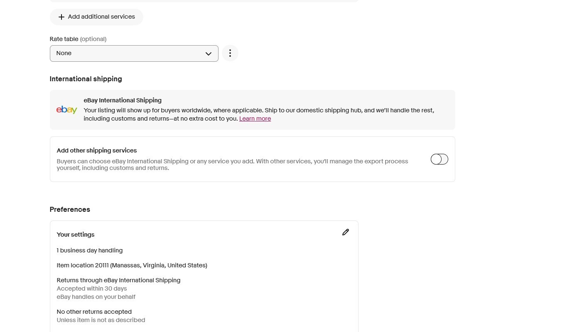Image resolution: width=582 pixels, height=332 pixels.
Task: Click the Accepted within 30 days text
Action: pos(91,288)
